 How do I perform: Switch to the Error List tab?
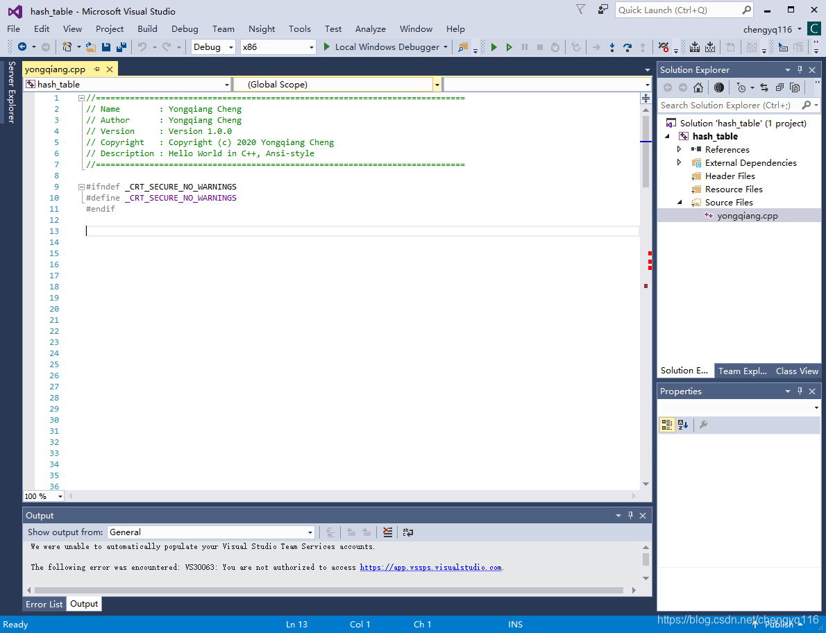pyautogui.click(x=44, y=604)
